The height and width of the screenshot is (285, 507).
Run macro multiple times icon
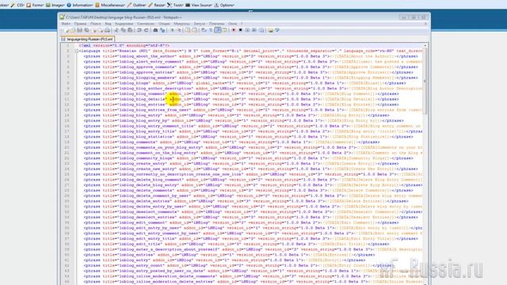pyautogui.click(x=254, y=30)
